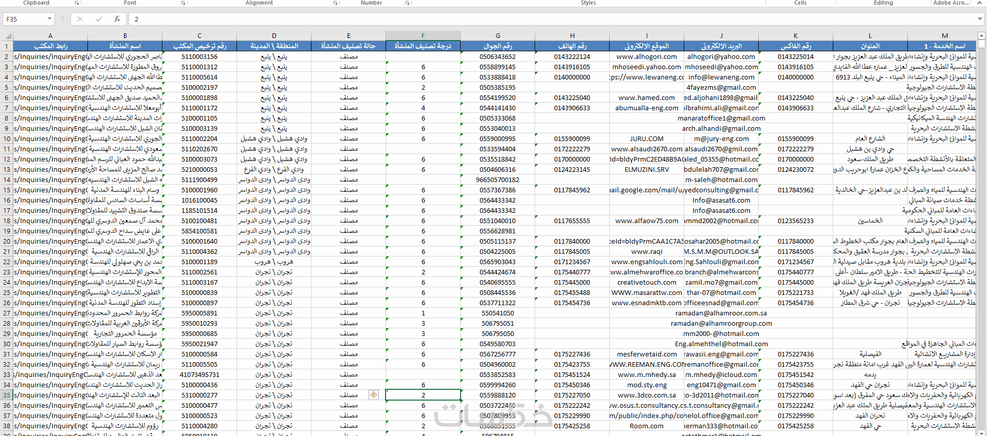Click cell containing Eng.almehthel@hotmail.com

tap(721, 344)
